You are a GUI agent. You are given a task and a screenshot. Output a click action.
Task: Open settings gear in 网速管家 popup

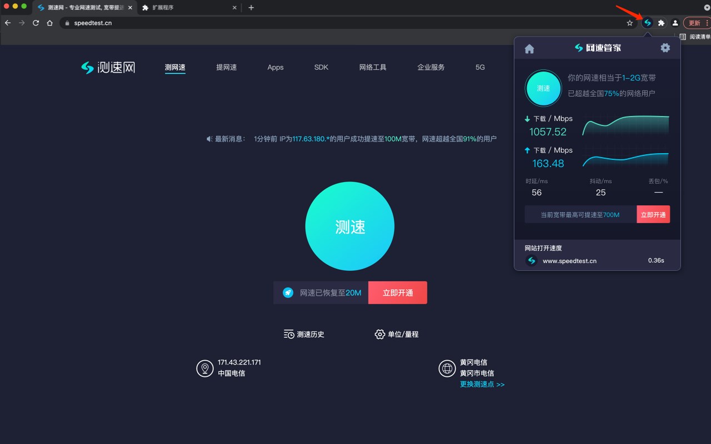[665, 48]
